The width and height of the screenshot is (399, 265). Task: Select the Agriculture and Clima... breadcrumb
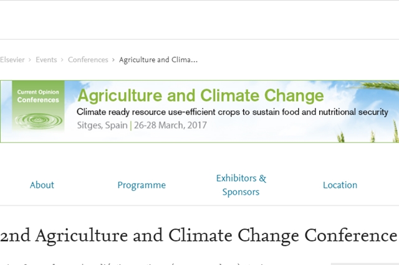[158, 60]
